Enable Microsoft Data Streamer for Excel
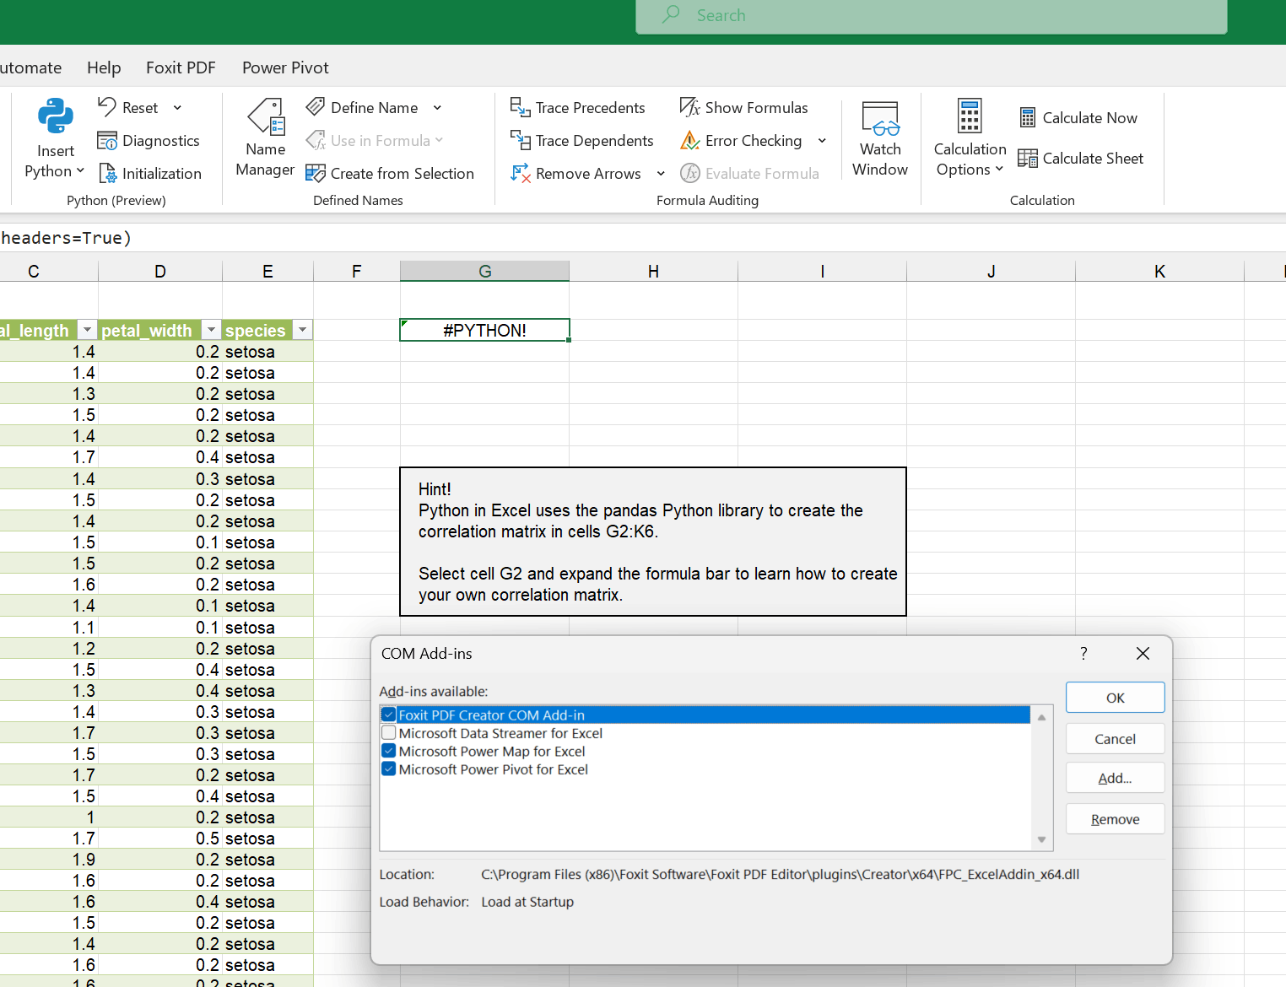The image size is (1286, 987). pos(389,733)
